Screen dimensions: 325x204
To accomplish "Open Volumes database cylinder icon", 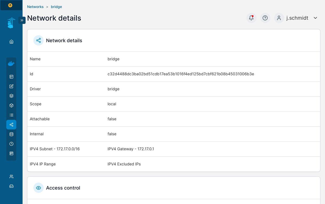I will click(x=11, y=134).
